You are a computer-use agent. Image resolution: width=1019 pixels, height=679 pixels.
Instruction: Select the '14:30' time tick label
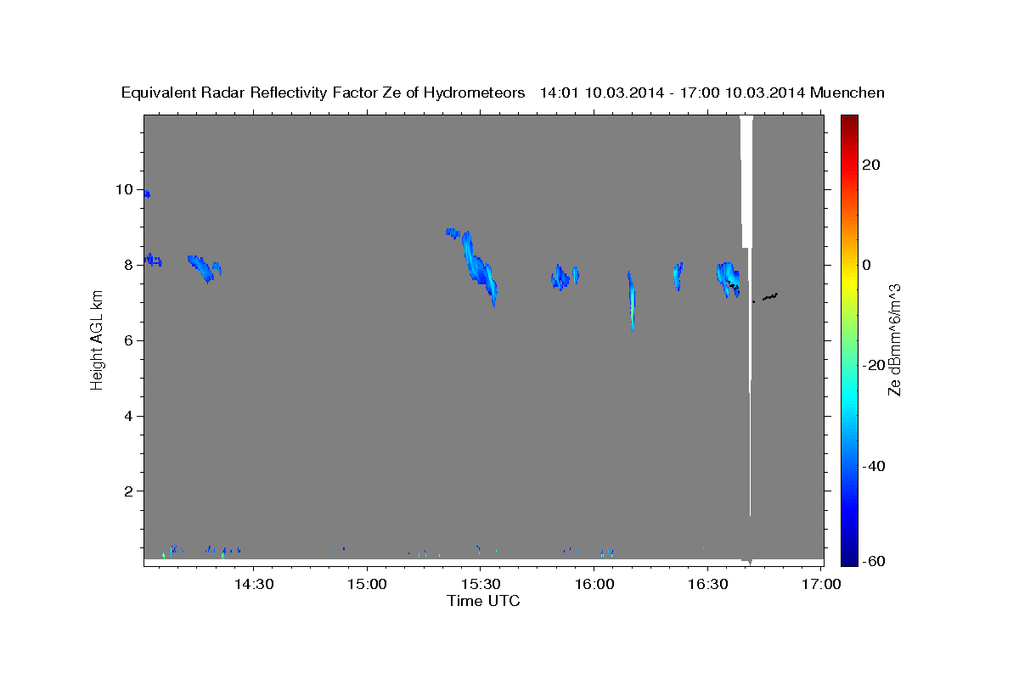tap(253, 584)
